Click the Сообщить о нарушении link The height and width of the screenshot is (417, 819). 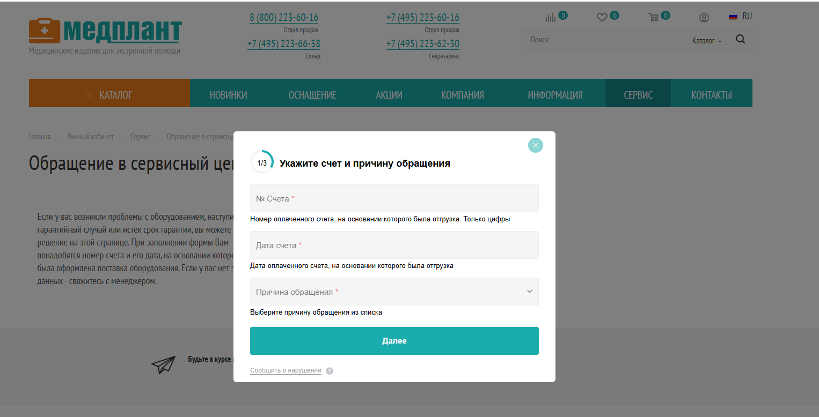tap(286, 370)
